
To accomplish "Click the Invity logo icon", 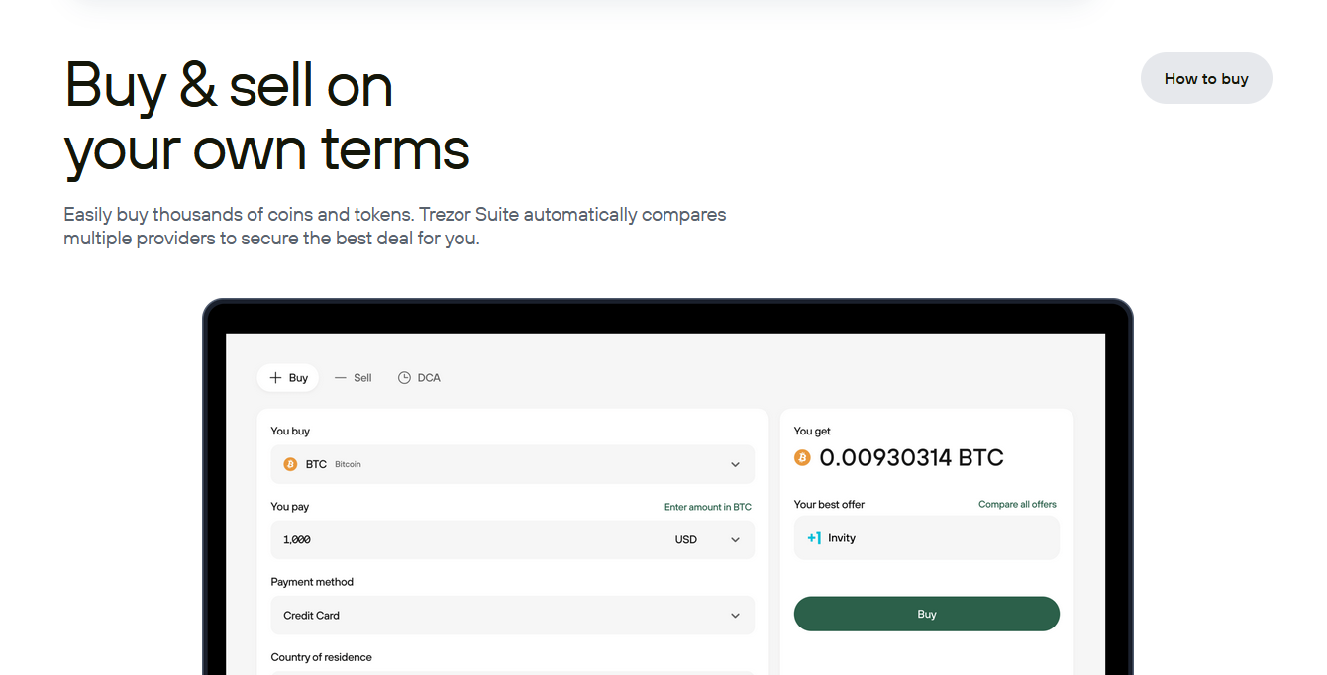I will pyautogui.click(x=814, y=538).
